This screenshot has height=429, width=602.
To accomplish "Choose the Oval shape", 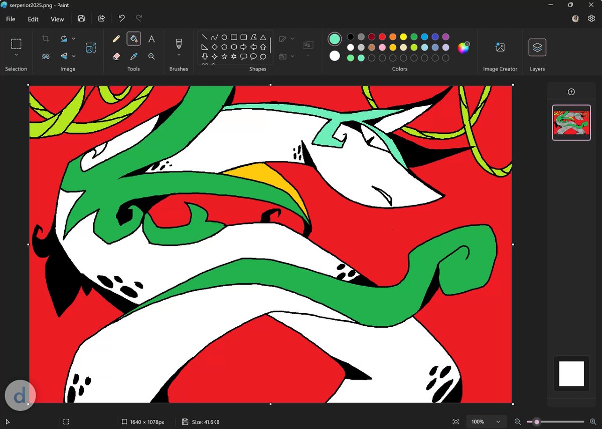I will point(224,37).
